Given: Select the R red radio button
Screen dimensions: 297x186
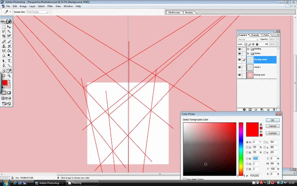Looking at the screenshot, I should [x=247, y=159].
